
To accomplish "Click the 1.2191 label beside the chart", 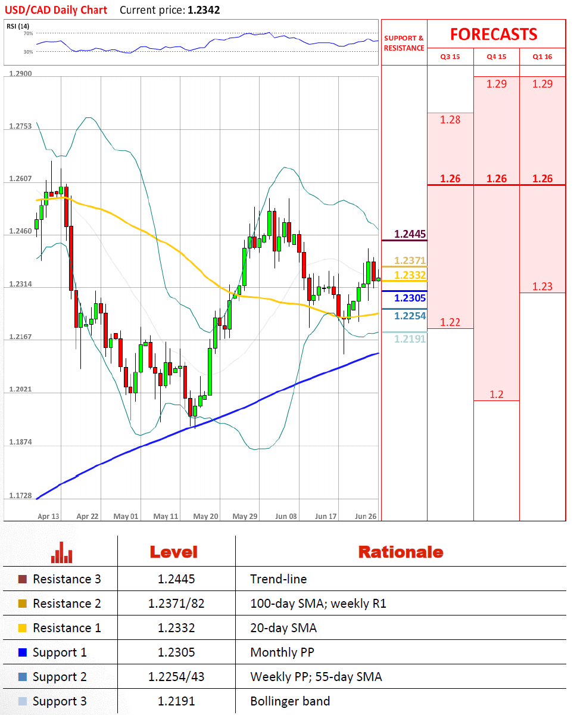I will 410,338.
